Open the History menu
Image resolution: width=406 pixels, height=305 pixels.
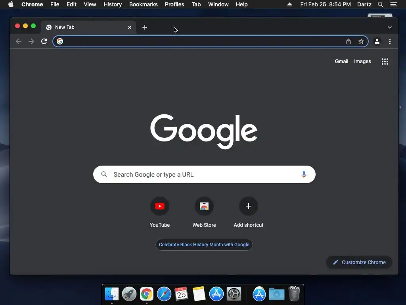[x=113, y=4]
